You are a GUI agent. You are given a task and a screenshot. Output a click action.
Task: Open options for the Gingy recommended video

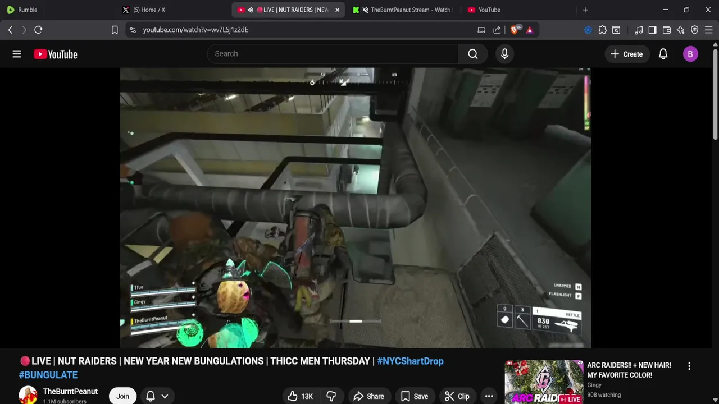point(689,366)
